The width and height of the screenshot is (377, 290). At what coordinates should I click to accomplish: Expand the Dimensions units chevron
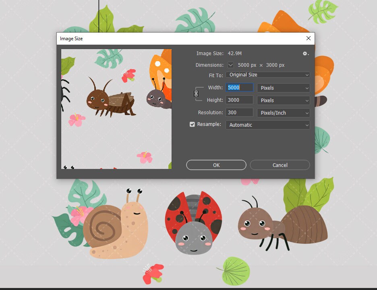point(230,65)
